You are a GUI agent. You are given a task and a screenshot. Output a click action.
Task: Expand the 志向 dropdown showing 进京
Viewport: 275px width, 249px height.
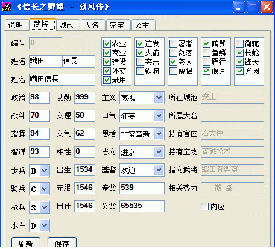pyautogui.click(x=142, y=152)
